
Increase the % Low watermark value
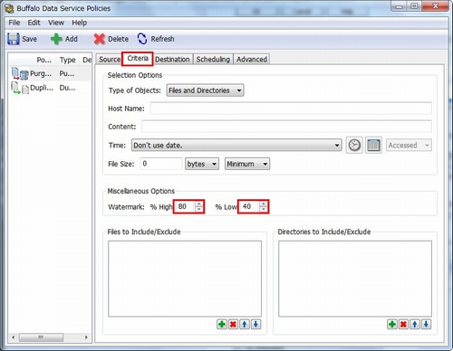coord(264,204)
